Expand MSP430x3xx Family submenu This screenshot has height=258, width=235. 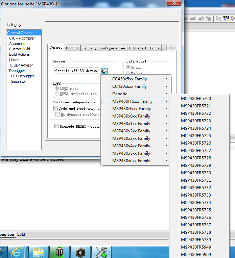(135, 138)
